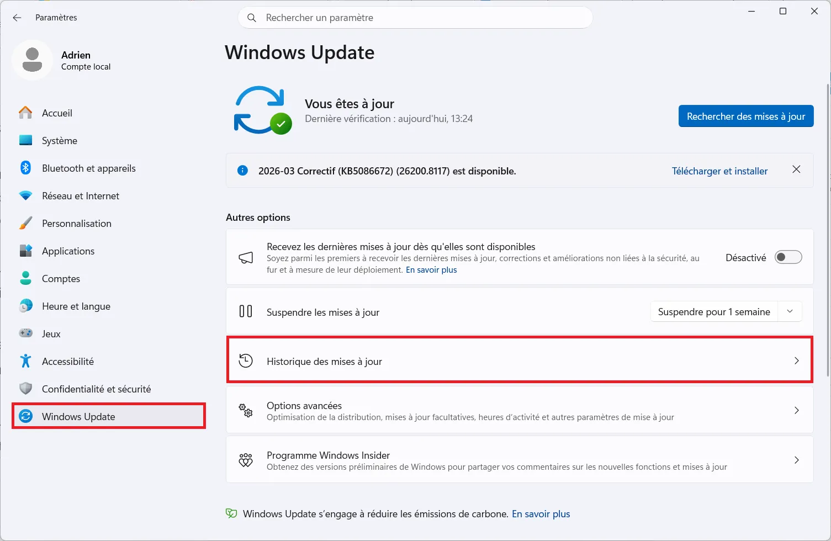The height and width of the screenshot is (541, 831).
Task: Select Bluetooth et appareils in sidebar
Action: coord(88,168)
